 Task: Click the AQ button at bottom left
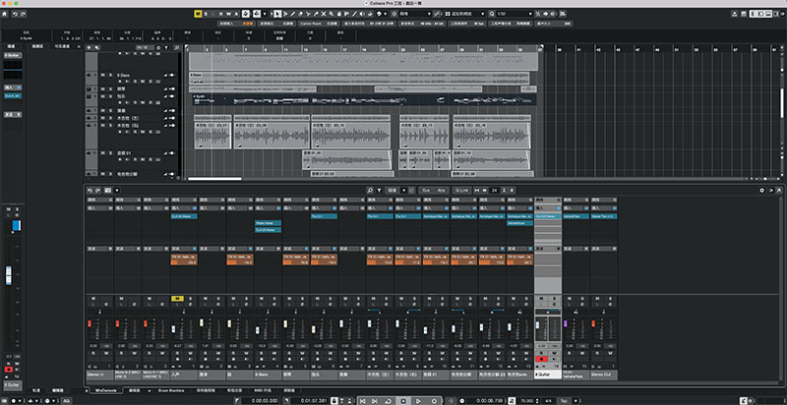[x=66, y=400]
